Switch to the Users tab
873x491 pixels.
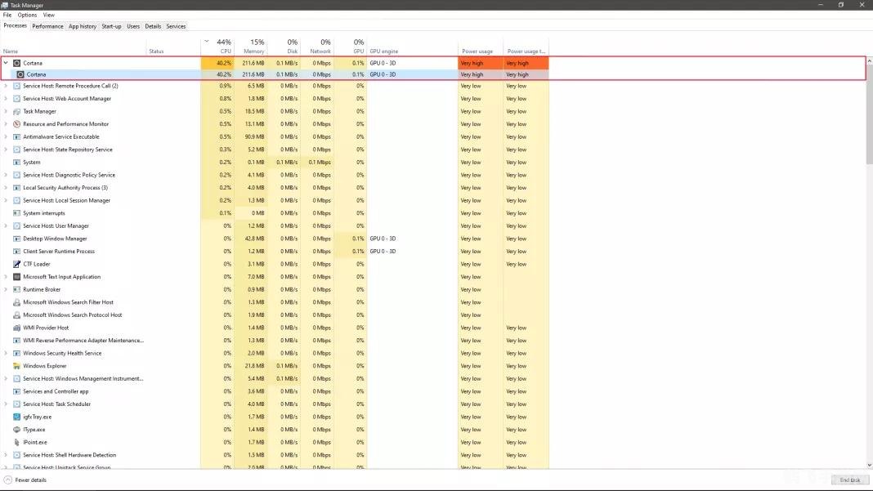tap(133, 26)
